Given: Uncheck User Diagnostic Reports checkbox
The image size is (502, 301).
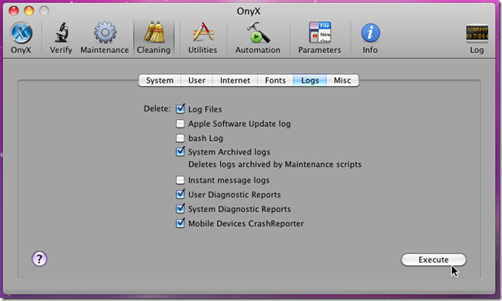Looking at the screenshot, I should (x=180, y=195).
